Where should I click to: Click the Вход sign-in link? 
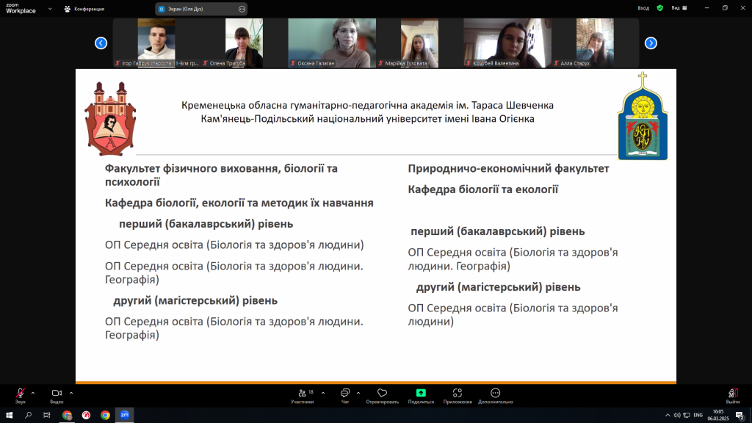click(643, 8)
